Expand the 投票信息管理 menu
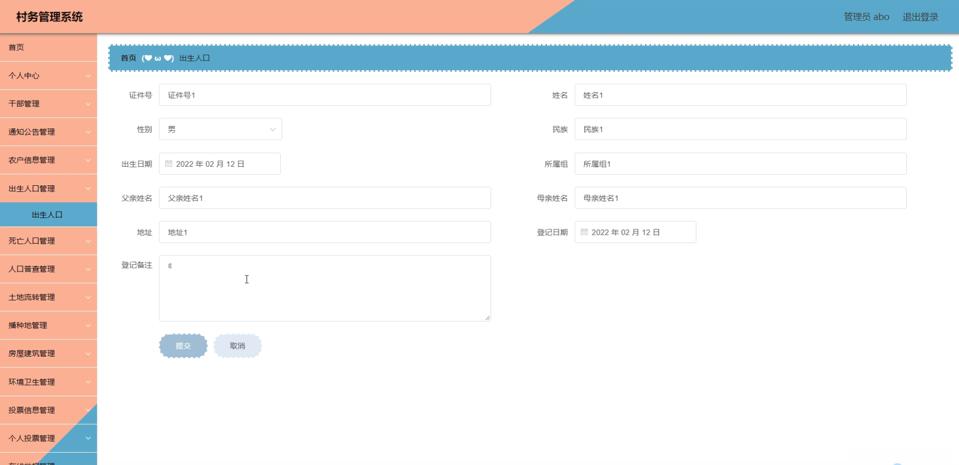Viewport: 959px width, 465px height. [x=49, y=410]
